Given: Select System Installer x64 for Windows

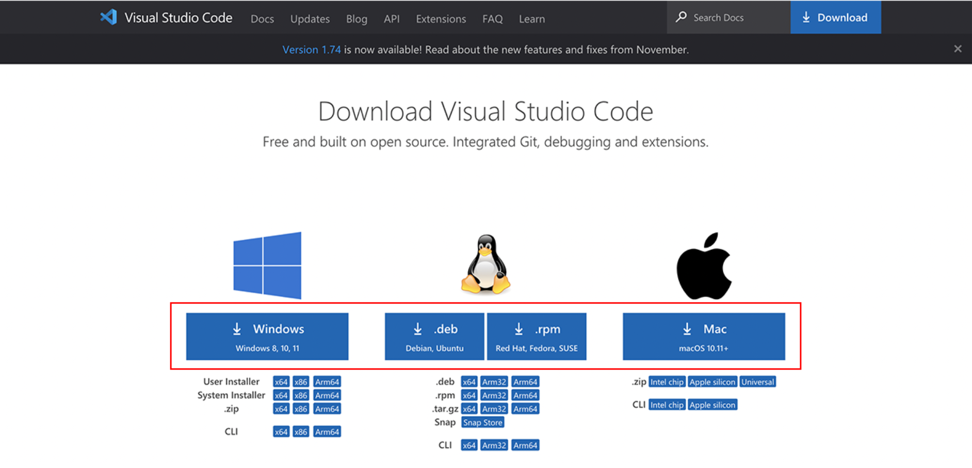Looking at the screenshot, I should 281,395.
